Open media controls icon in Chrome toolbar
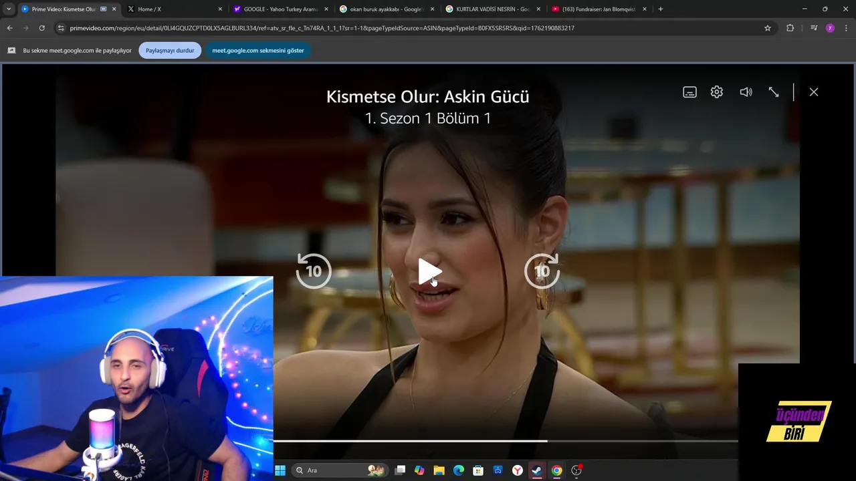 pos(814,28)
